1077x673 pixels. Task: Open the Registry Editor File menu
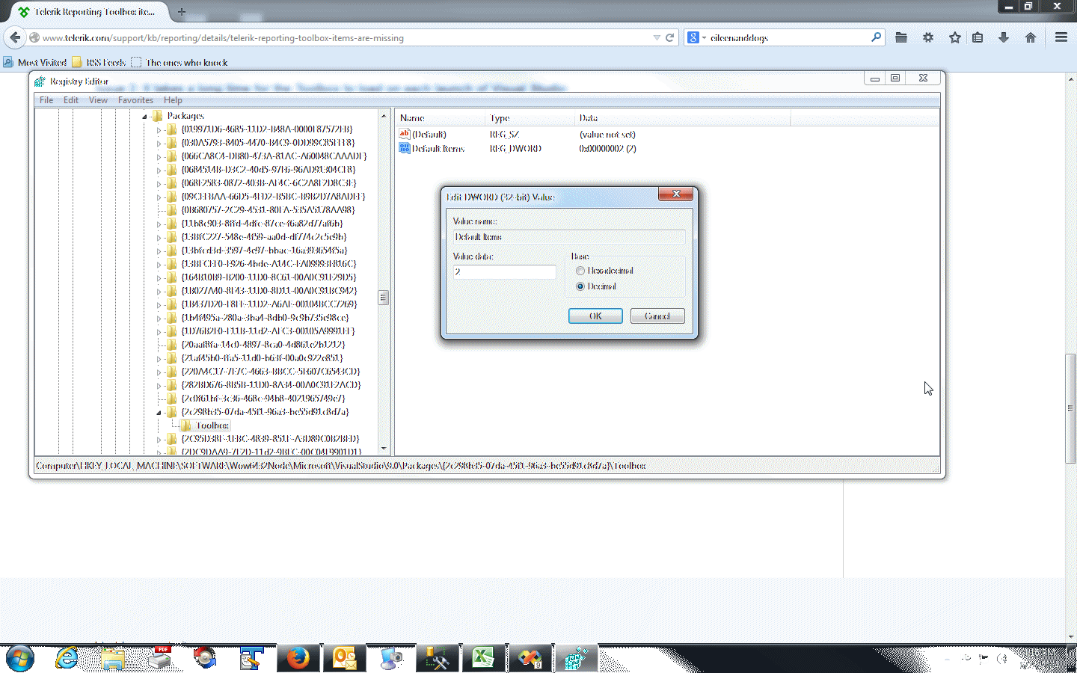click(x=46, y=100)
